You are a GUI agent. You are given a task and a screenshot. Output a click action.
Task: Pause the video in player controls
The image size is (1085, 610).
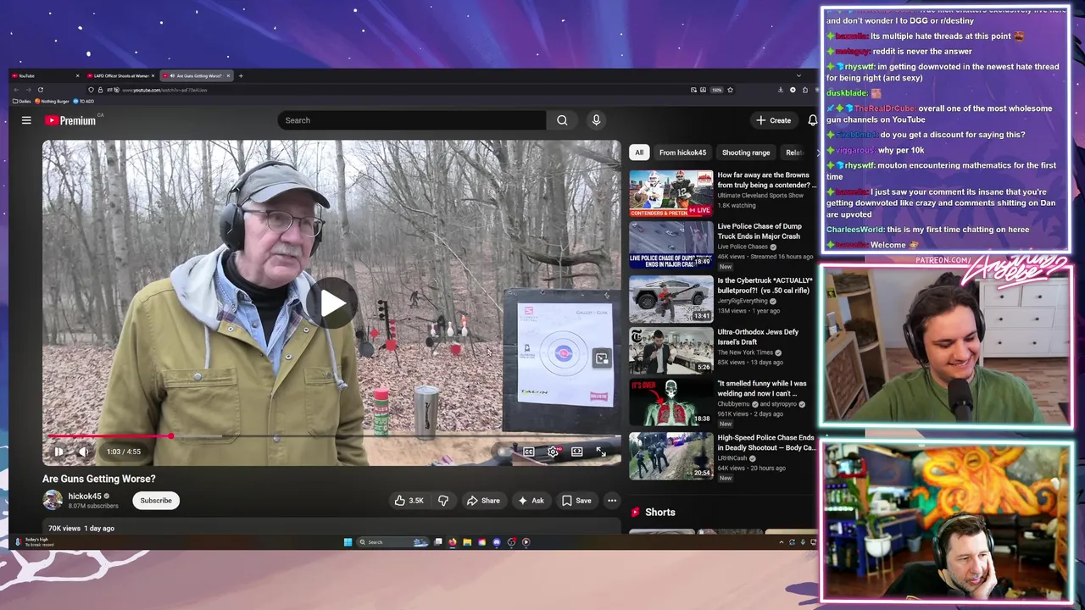point(58,452)
